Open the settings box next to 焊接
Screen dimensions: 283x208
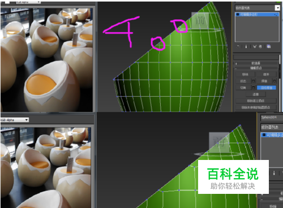(275, 81)
